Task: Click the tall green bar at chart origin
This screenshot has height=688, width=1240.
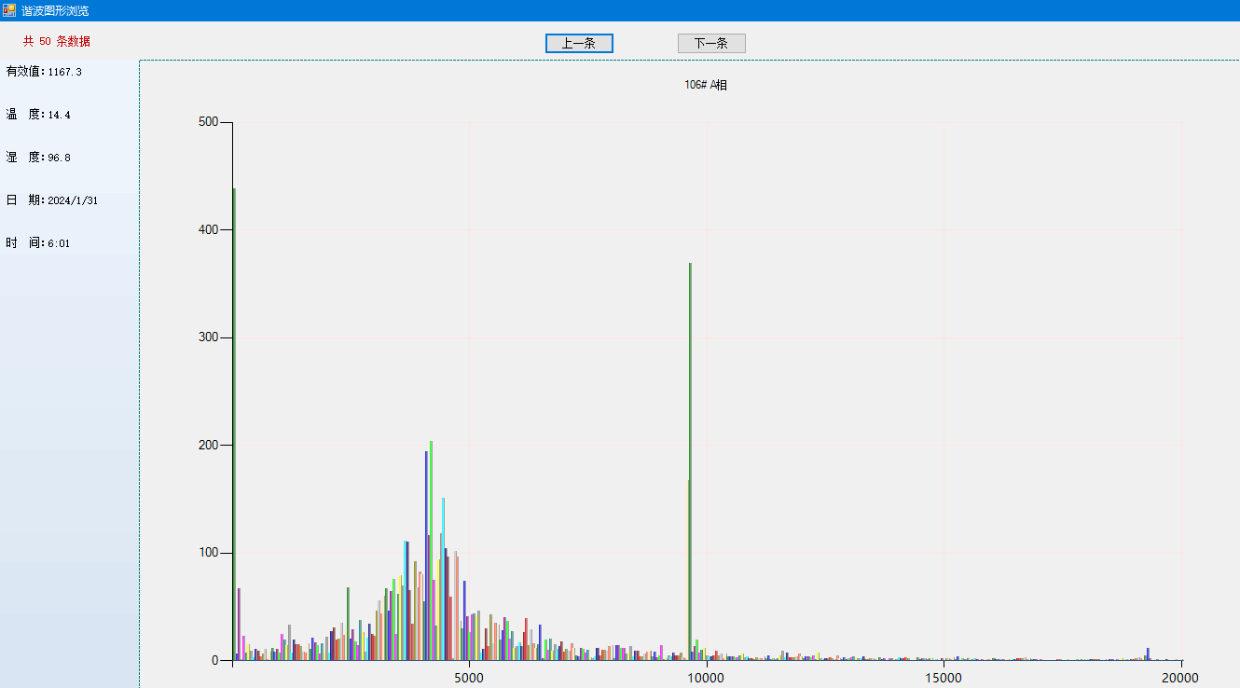Action: [234, 420]
